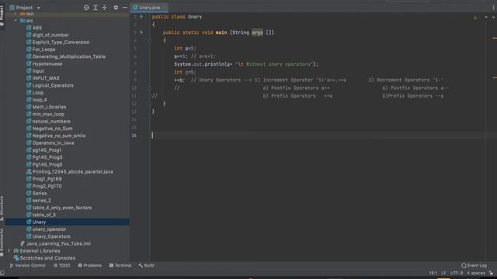The width and height of the screenshot is (497, 279).
Task: Open series_2 class
Action: (41, 201)
